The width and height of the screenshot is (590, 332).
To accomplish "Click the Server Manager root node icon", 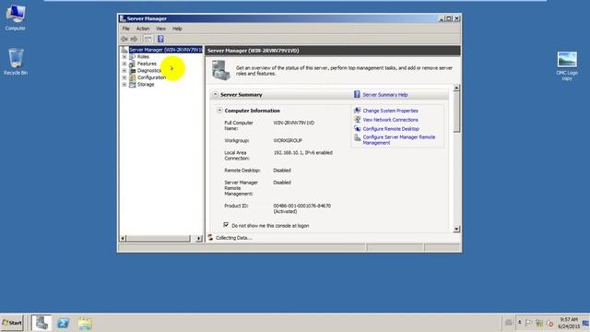I will 124,50.
